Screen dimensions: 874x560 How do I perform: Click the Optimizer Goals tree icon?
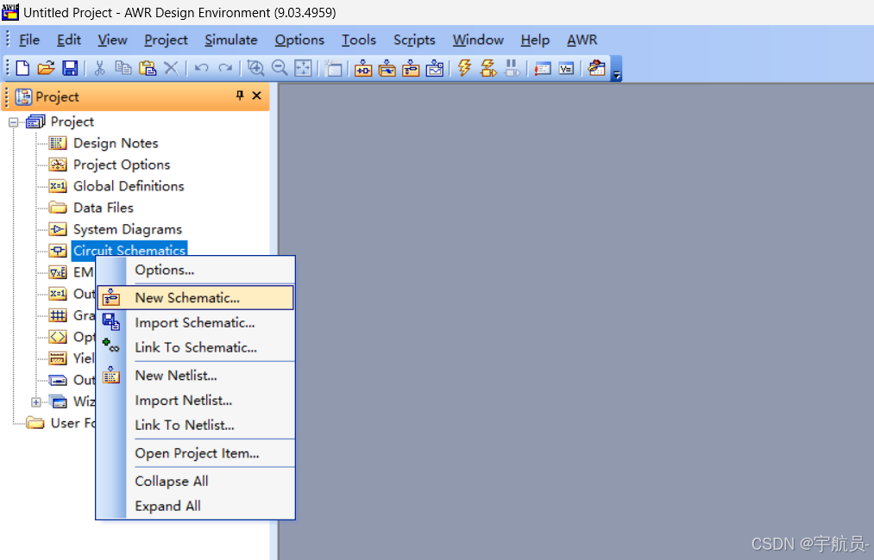58,337
